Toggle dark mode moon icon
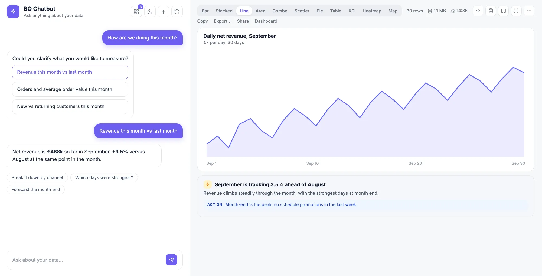Image resolution: width=542 pixels, height=276 pixels. click(150, 12)
